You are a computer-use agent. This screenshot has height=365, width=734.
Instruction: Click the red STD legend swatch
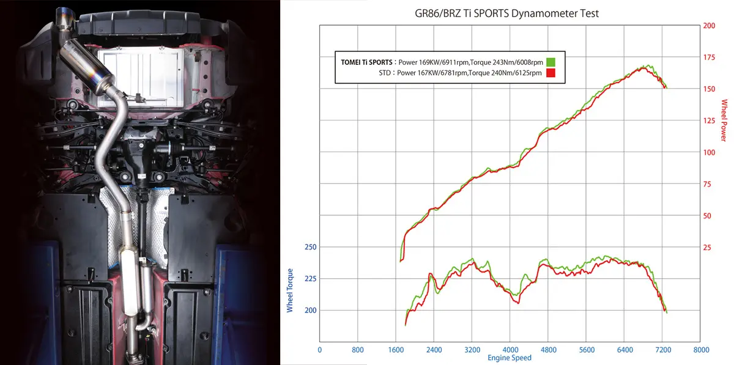point(550,73)
